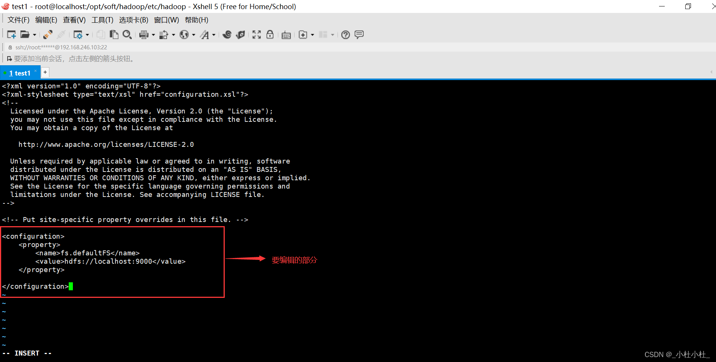Click the Print icon
This screenshot has width=716, height=362.
tap(144, 35)
